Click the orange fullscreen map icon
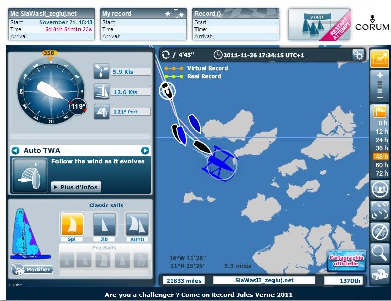The width and height of the screenshot is (391, 301). [379, 59]
